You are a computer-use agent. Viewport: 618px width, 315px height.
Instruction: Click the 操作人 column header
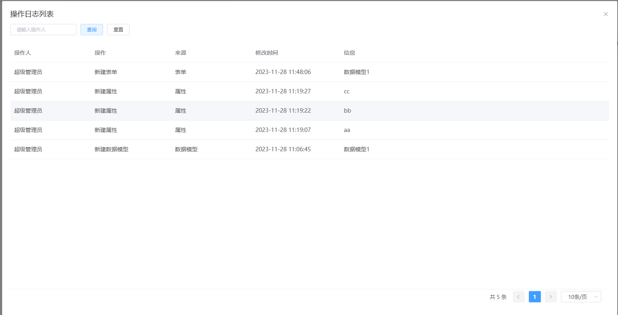coord(23,53)
